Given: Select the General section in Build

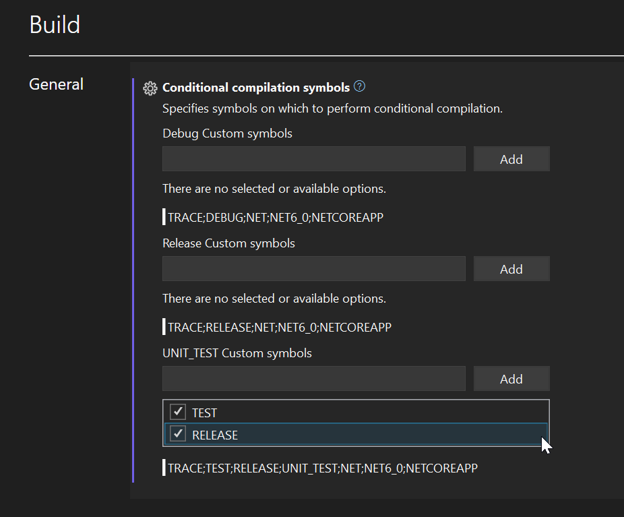Looking at the screenshot, I should (56, 84).
